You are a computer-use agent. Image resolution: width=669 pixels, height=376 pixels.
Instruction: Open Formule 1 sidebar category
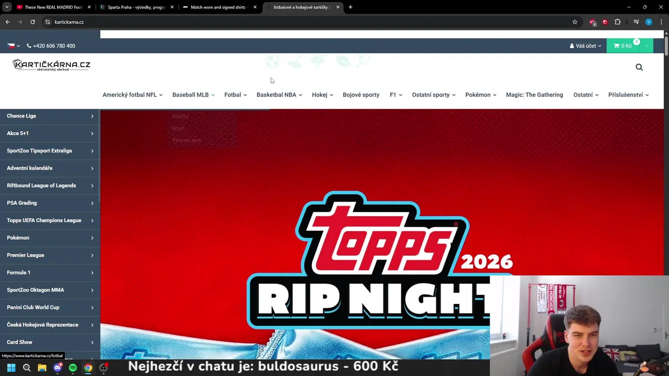pyautogui.click(x=50, y=273)
